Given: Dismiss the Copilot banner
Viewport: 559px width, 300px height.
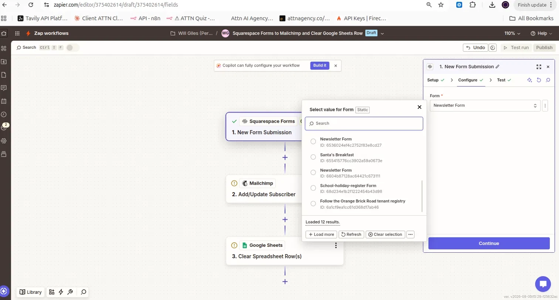Looking at the screenshot, I should [x=336, y=65].
